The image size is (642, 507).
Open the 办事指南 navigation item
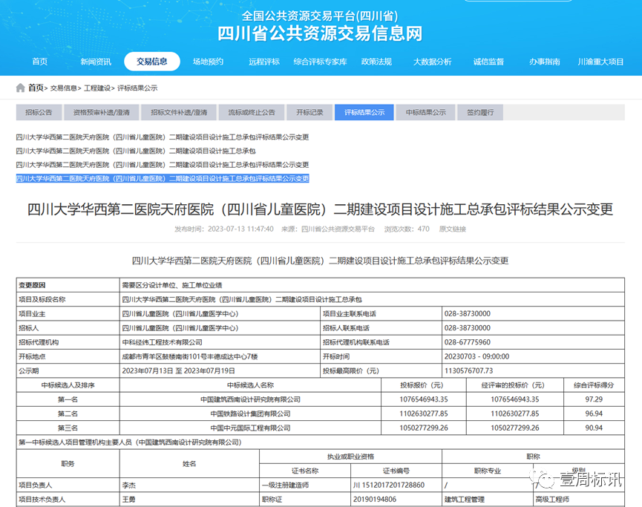pyautogui.click(x=545, y=62)
